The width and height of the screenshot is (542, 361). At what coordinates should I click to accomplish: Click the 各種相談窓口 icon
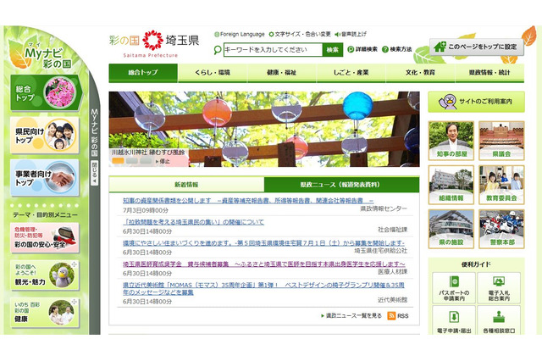(x=499, y=317)
